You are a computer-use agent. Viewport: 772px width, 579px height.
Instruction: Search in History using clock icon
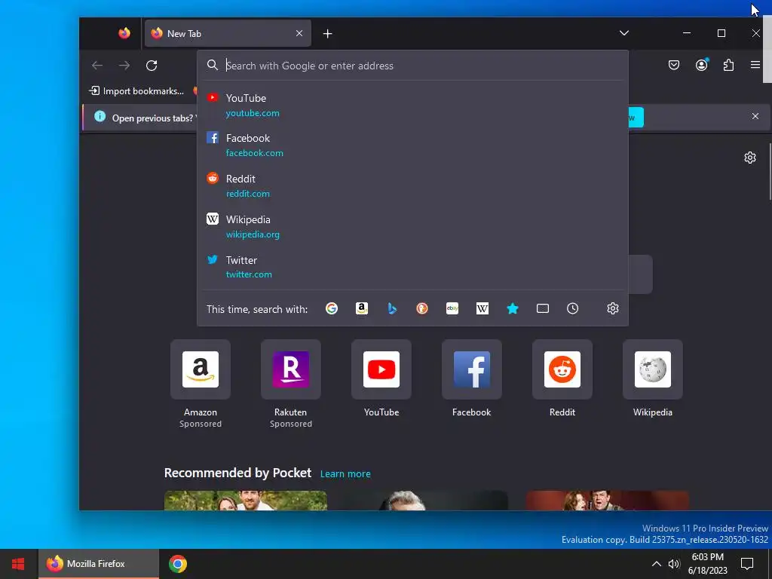573,308
